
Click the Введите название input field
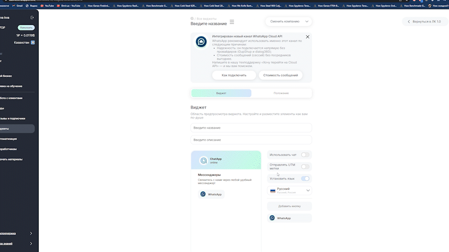[251, 128]
